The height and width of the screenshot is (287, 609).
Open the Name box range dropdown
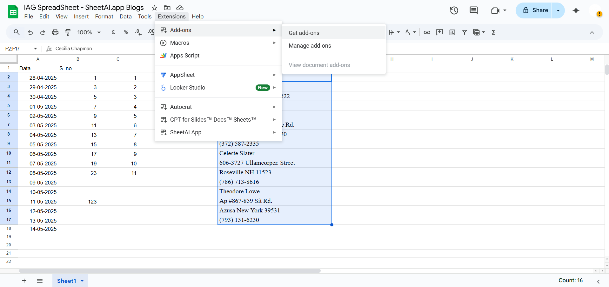pyautogui.click(x=35, y=49)
